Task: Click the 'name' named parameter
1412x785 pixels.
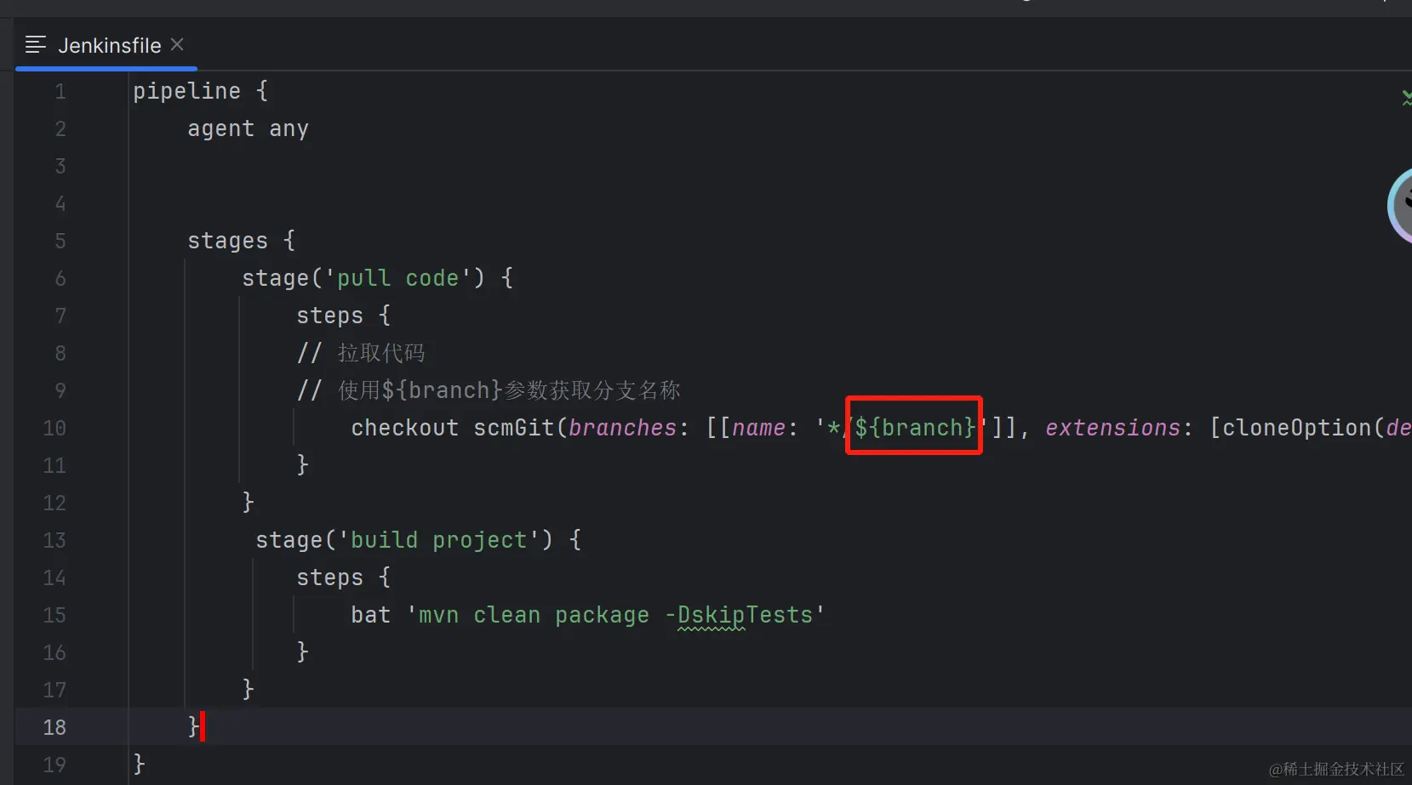Action: tap(758, 428)
